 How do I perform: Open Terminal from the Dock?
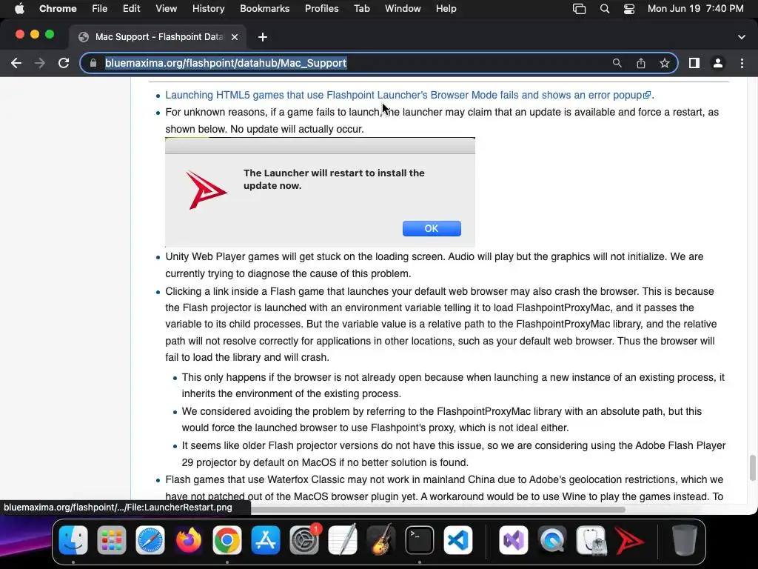419,540
